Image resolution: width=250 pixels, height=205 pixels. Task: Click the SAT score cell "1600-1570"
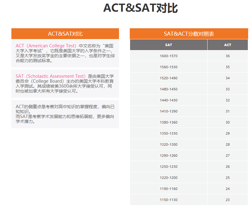(x=169, y=56)
